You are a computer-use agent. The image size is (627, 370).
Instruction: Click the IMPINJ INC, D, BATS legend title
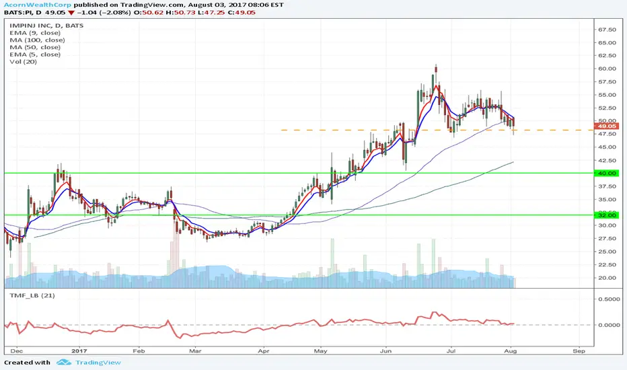(x=46, y=26)
